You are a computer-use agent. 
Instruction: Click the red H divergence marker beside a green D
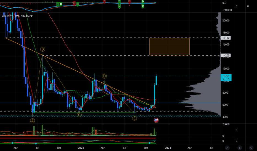pos(74,3)
